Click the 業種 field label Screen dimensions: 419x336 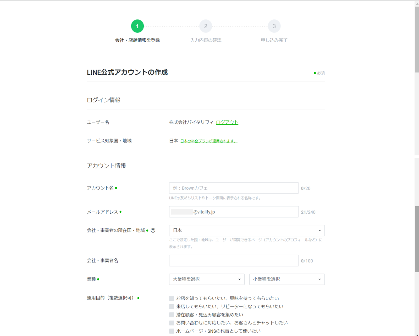(x=91, y=279)
